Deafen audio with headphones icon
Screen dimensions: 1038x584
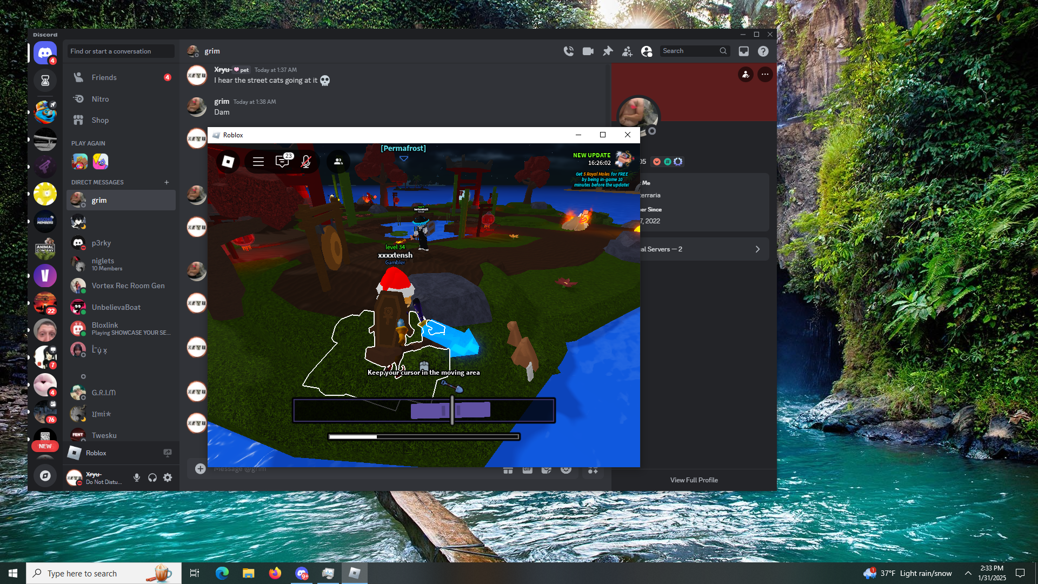(x=152, y=477)
